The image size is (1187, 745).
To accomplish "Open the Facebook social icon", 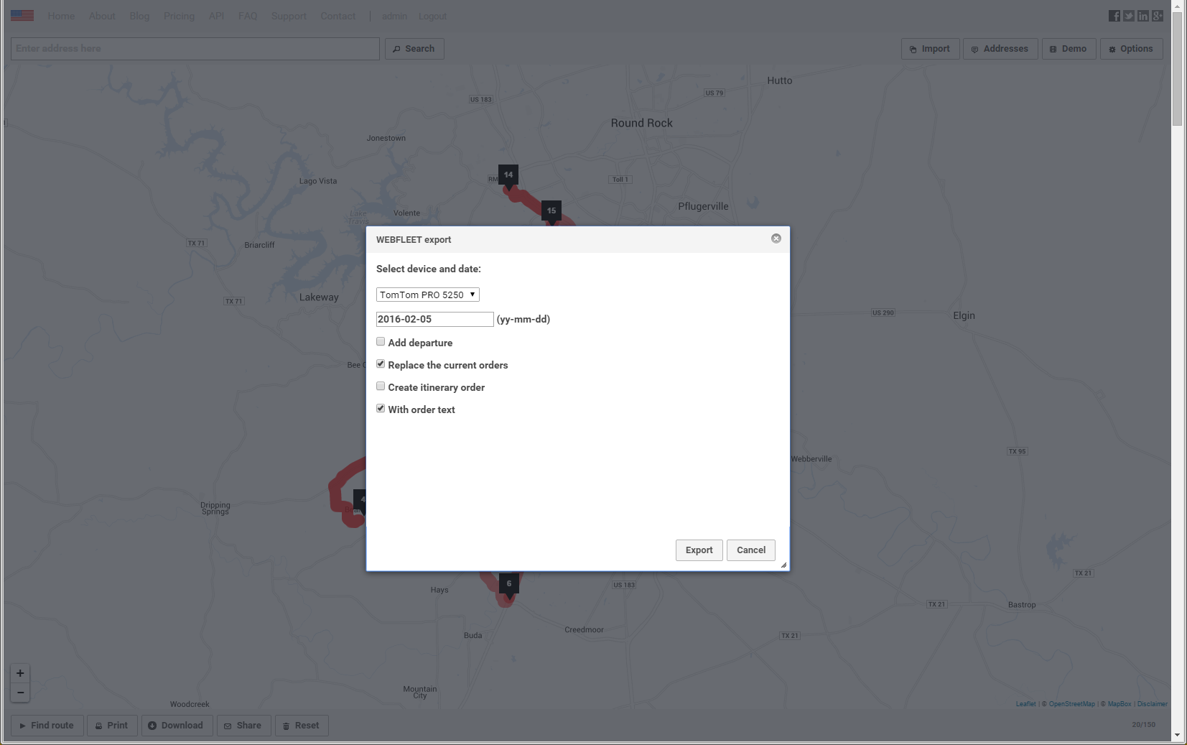I will [x=1114, y=16].
